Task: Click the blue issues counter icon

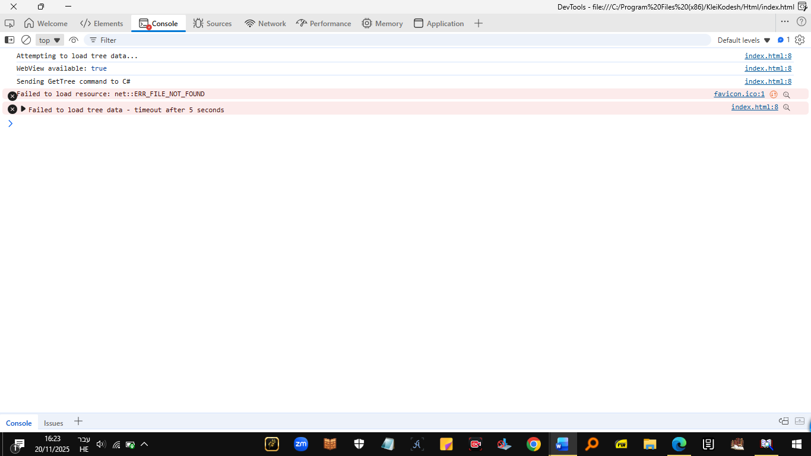Action: point(784,40)
